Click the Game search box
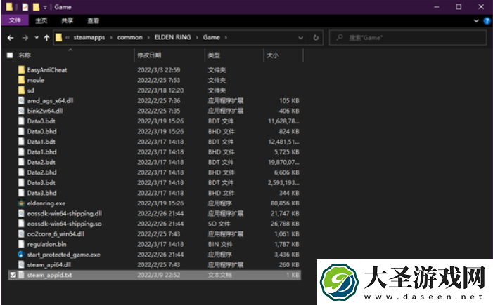This screenshot has height=305, width=493. click(408, 38)
